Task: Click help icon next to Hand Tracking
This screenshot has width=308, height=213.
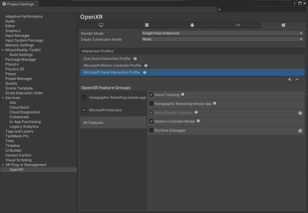Action: click(x=183, y=95)
